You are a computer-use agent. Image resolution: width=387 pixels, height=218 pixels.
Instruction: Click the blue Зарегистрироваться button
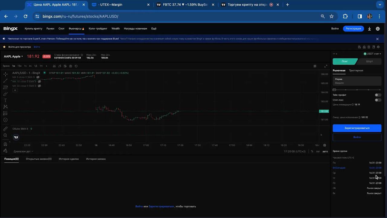pos(357,128)
